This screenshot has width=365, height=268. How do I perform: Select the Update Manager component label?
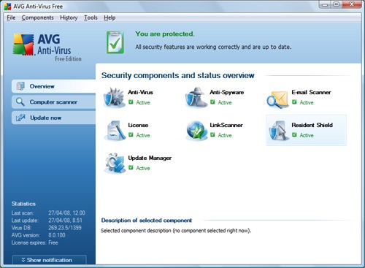[150, 158]
